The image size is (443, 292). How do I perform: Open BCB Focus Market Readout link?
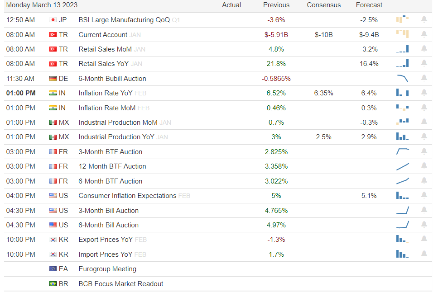click(x=121, y=284)
